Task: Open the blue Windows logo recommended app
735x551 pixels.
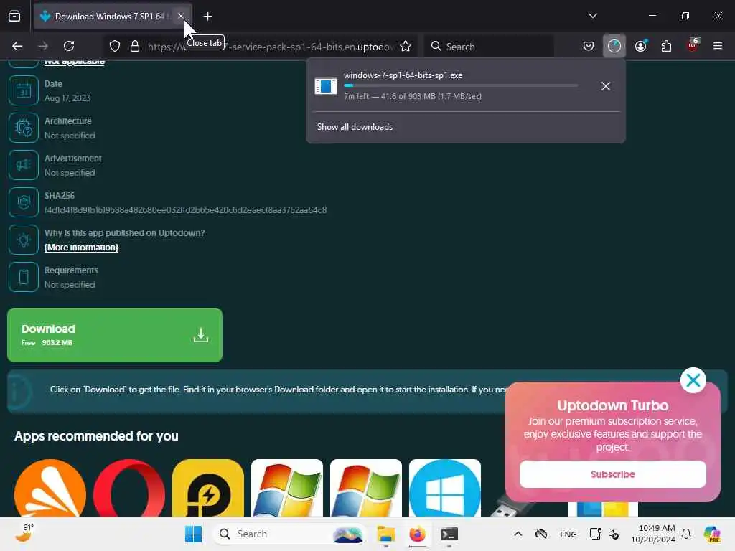Action: click(445, 488)
